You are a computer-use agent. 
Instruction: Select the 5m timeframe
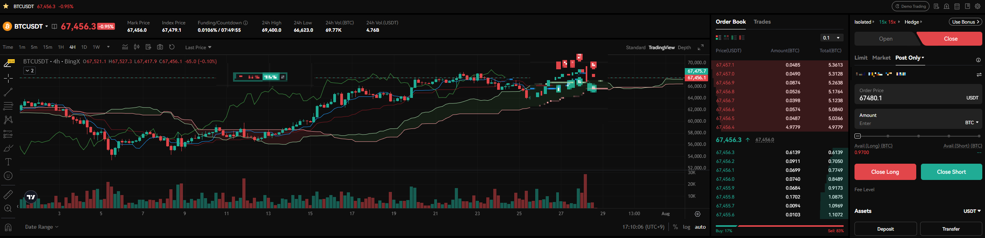(34, 47)
